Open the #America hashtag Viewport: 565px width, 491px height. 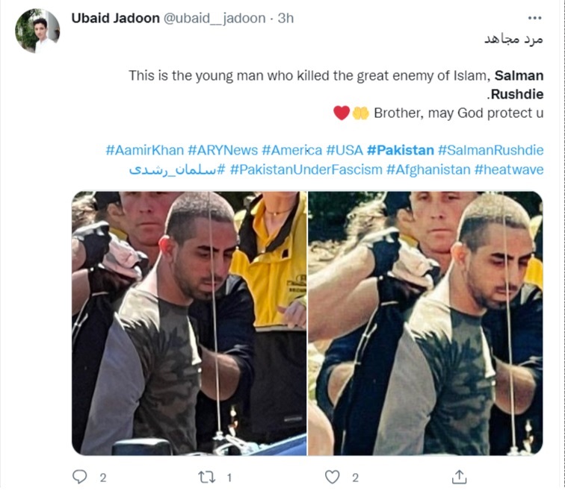(292, 150)
